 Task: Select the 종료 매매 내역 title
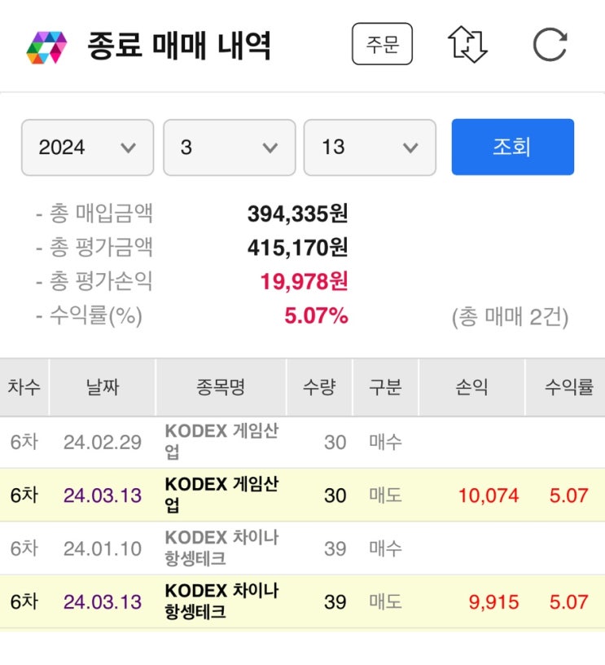pyautogui.click(x=179, y=46)
